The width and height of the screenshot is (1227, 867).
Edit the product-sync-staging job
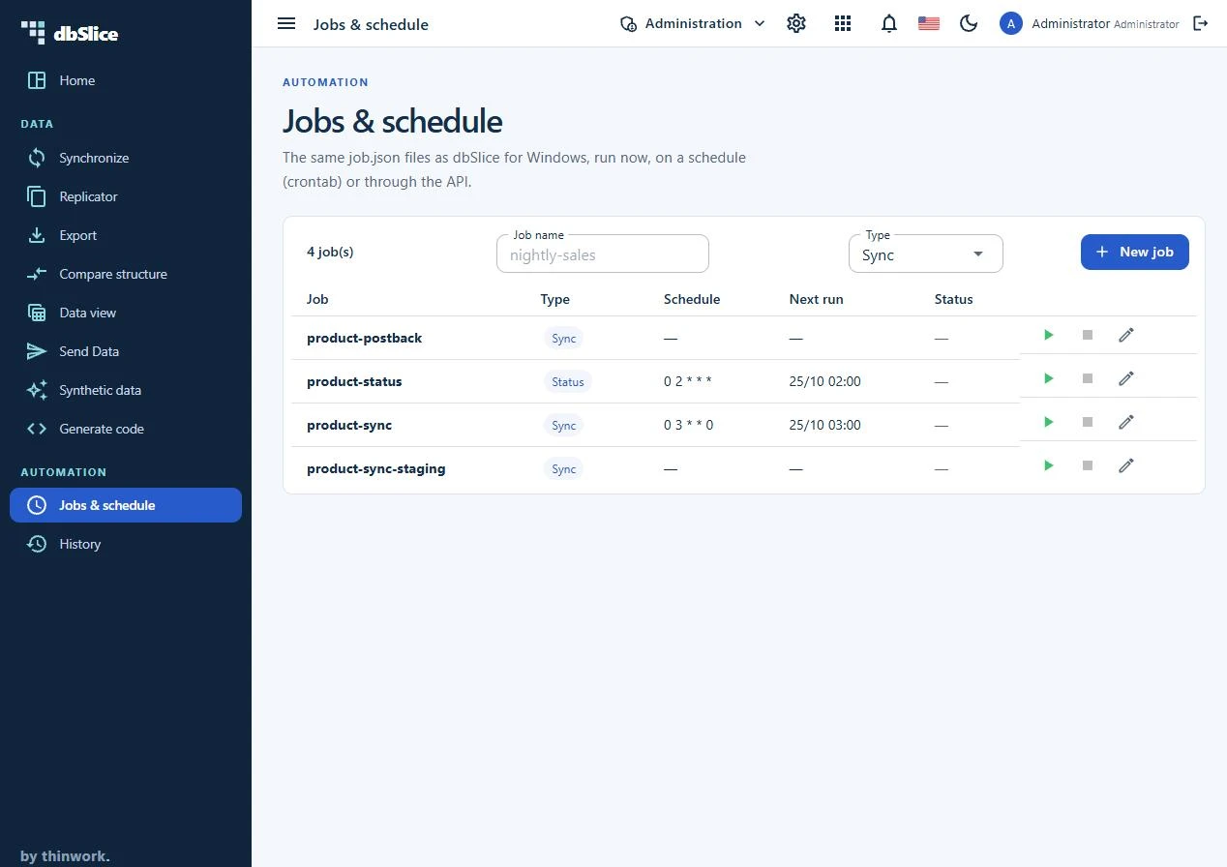coord(1126,465)
